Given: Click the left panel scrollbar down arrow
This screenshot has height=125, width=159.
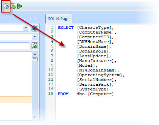Looking at the screenshot, I should point(35,117).
